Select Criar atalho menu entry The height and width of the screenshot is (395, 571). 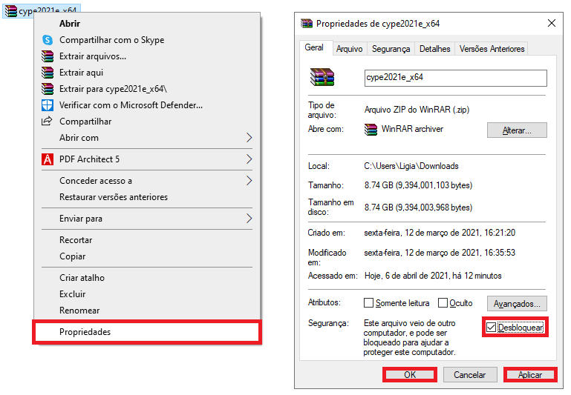[147, 278]
